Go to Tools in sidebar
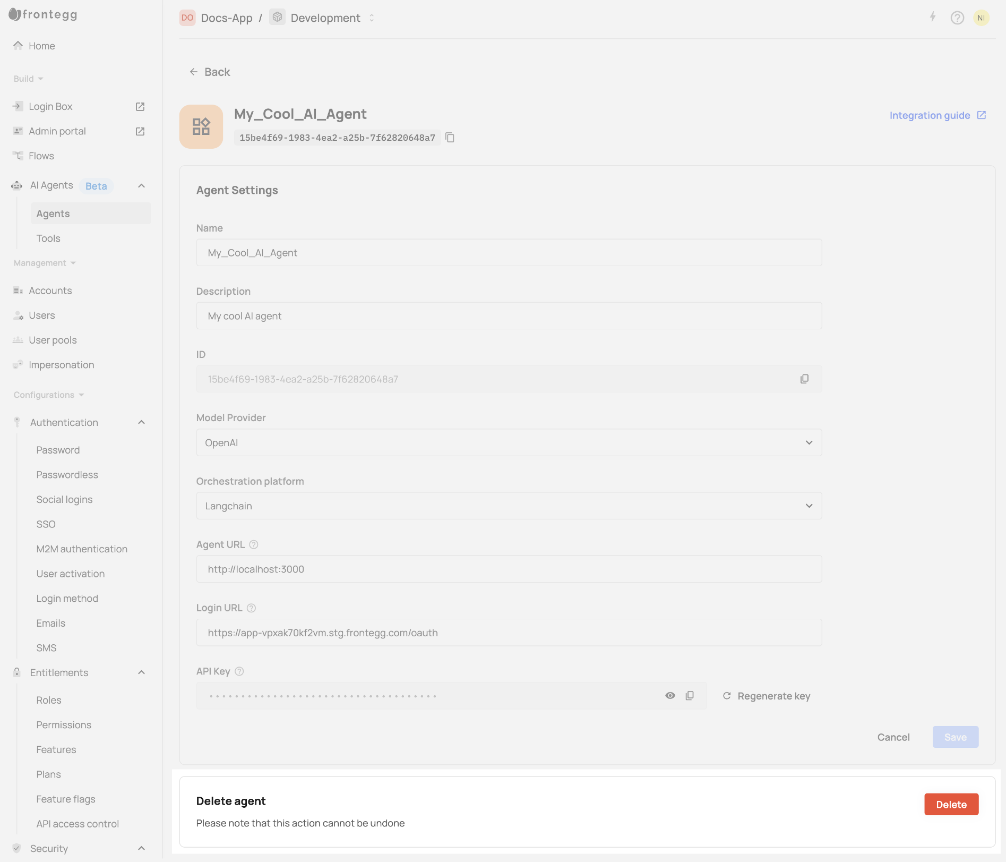1006x862 pixels. [x=48, y=238]
